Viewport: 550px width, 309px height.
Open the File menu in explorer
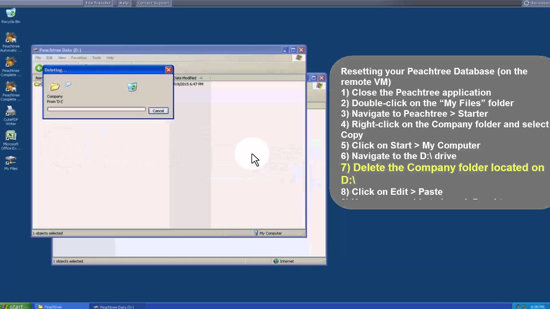pos(38,58)
